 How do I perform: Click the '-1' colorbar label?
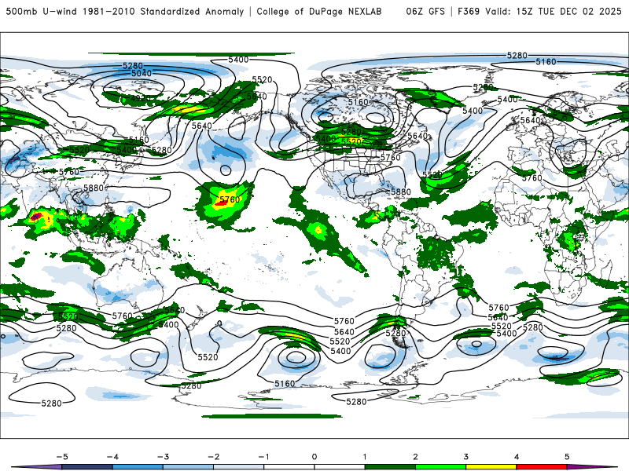(x=263, y=457)
